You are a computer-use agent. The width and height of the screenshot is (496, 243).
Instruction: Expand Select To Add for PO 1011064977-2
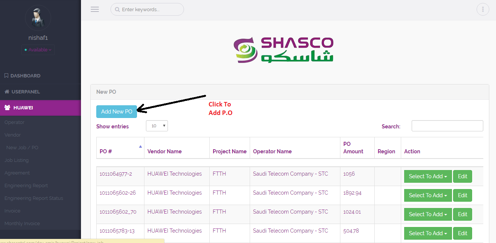tap(428, 176)
